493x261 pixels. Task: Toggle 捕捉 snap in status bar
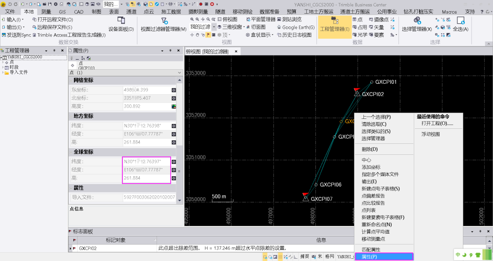[304, 256]
